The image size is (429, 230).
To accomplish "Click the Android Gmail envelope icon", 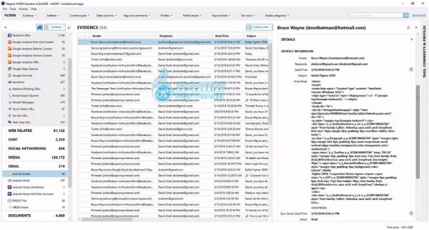I will [10, 180].
